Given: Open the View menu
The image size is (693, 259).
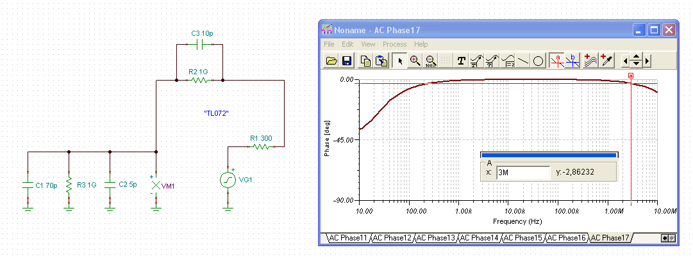Looking at the screenshot, I should [368, 44].
